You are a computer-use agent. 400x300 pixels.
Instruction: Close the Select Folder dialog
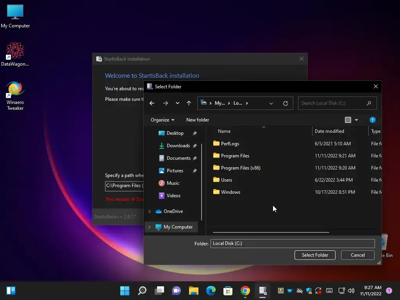(x=375, y=86)
